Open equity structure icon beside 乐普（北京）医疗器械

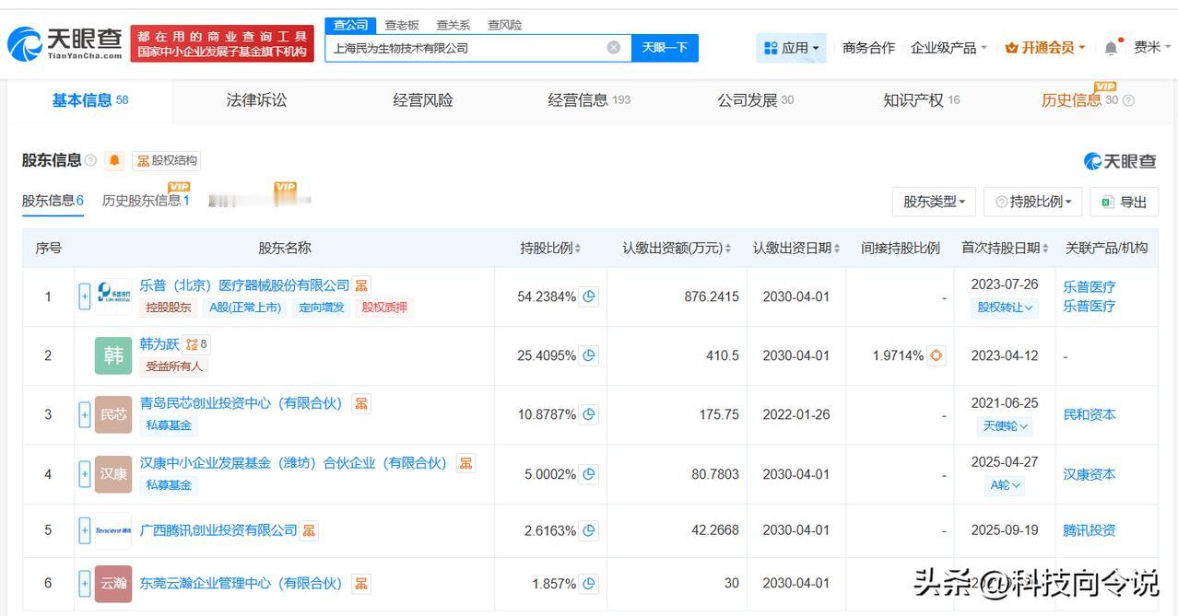pos(361,285)
